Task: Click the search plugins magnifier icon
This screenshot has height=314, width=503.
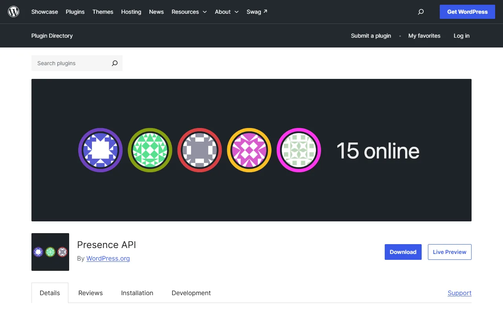Action: coord(114,63)
